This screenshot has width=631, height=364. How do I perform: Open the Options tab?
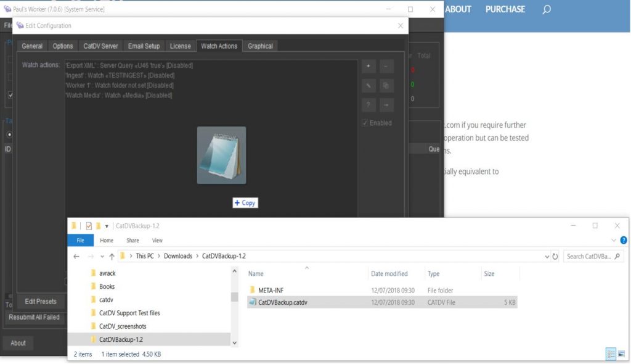point(63,46)
